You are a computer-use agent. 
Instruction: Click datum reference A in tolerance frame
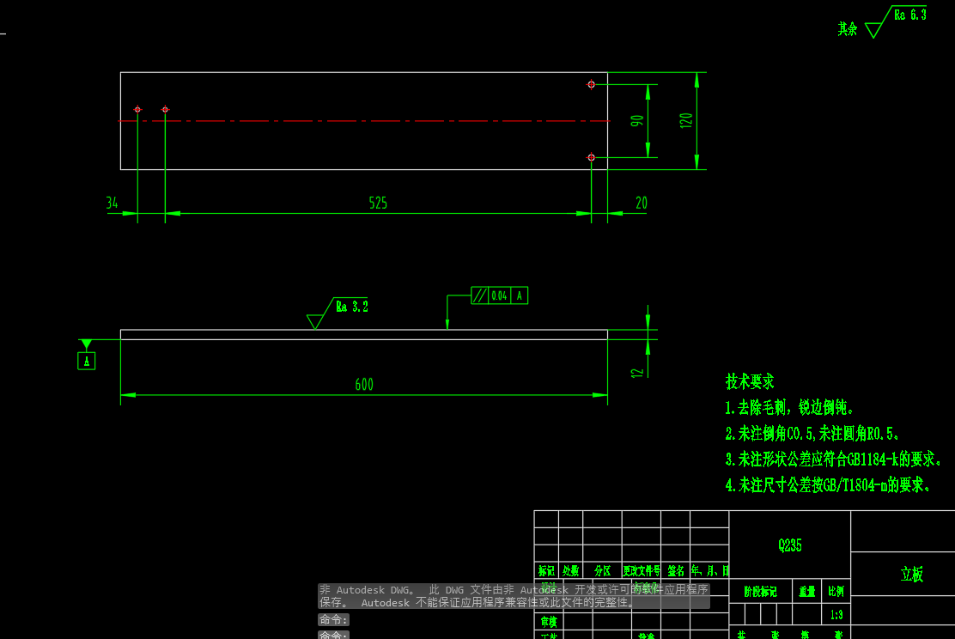519,295
